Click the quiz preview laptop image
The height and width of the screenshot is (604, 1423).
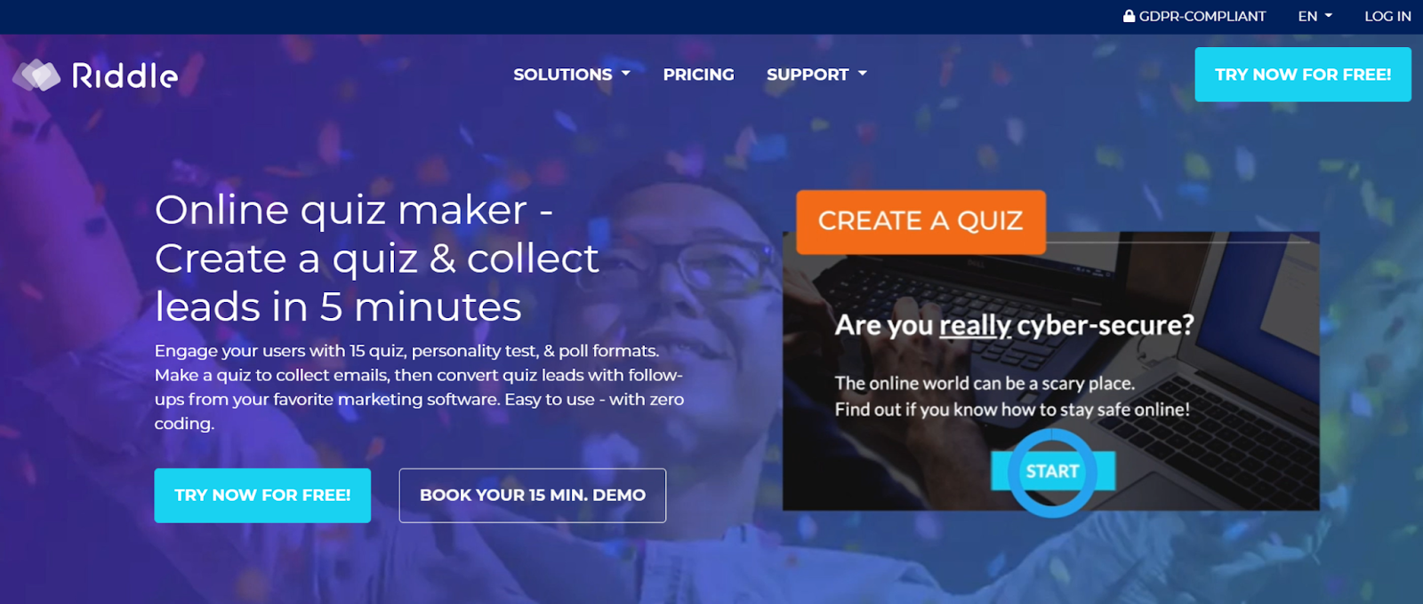coord(1050,371)
